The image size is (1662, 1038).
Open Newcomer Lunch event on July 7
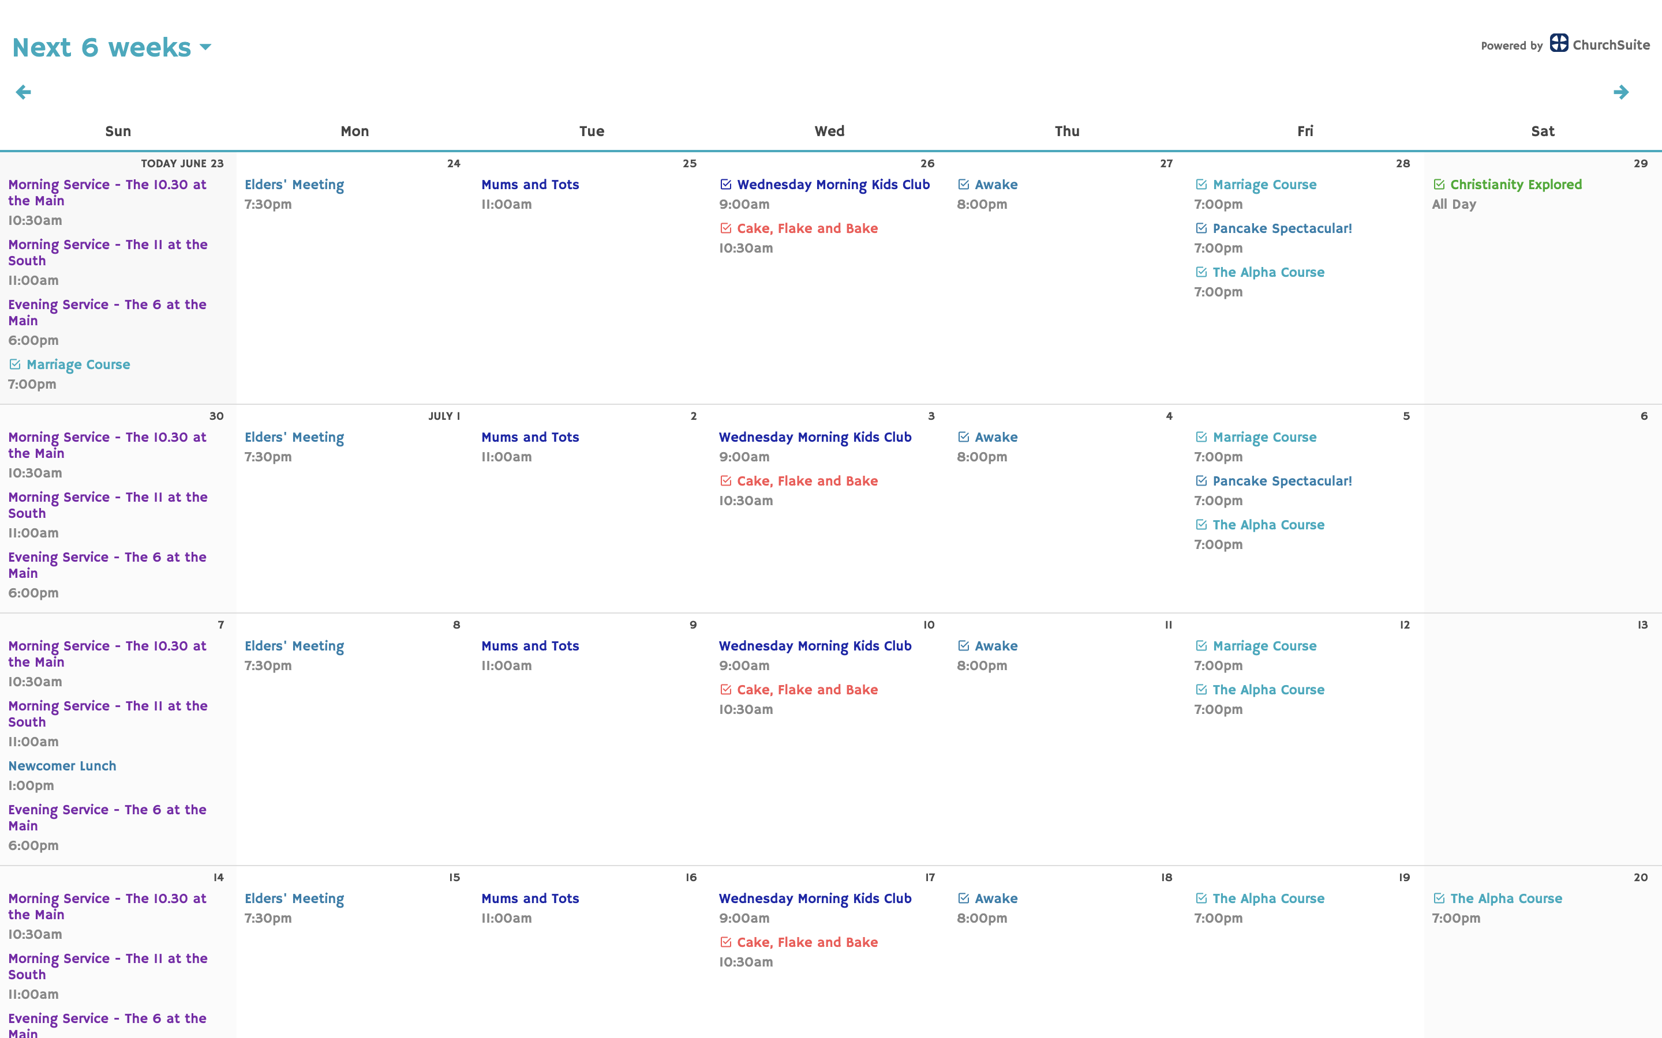click(x=62, y=766)
